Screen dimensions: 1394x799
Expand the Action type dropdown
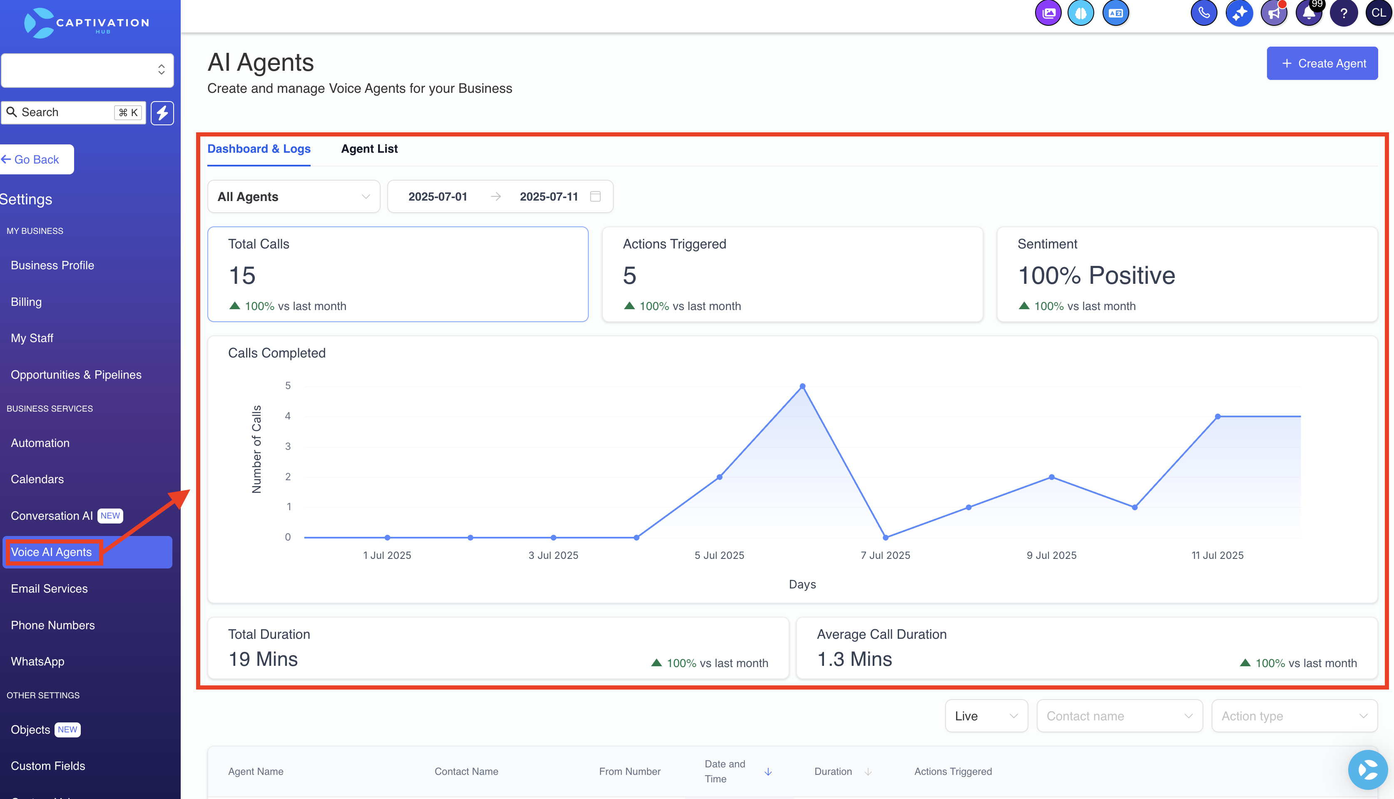click(1294, 716)
